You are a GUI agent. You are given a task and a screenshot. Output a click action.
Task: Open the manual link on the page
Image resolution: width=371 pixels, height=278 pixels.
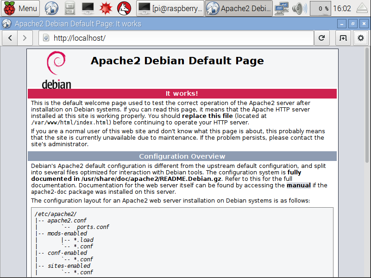pyautogui.click(x=298, y=185)
